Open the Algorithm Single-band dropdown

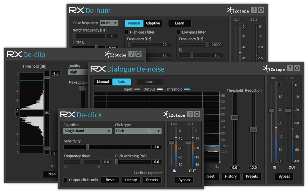coord(87,131)
